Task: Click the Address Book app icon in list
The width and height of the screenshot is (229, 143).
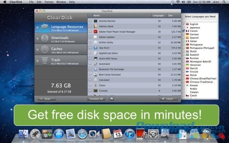Action: coord(95,26)
